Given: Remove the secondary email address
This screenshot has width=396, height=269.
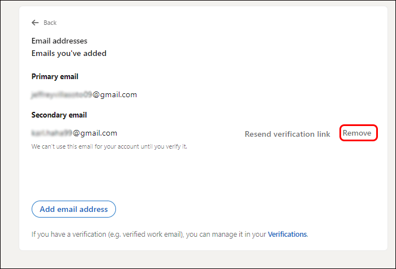Looking at the screenshot, I should [357, 133].
